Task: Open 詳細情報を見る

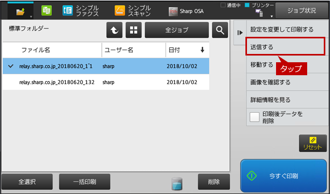Action: (287, 100)
